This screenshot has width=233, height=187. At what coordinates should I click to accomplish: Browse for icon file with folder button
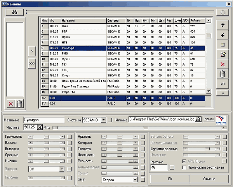pos(198,120)
